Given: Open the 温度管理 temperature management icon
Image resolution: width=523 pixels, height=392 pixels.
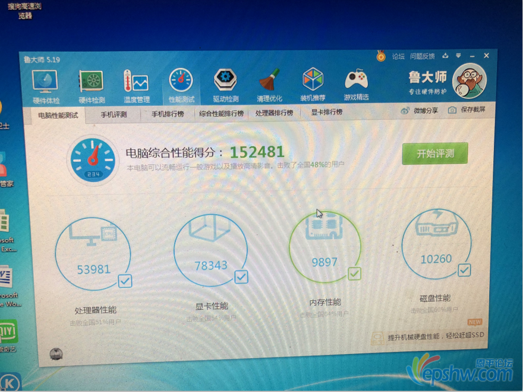Looking at the screenshot, I should point(136,80).
